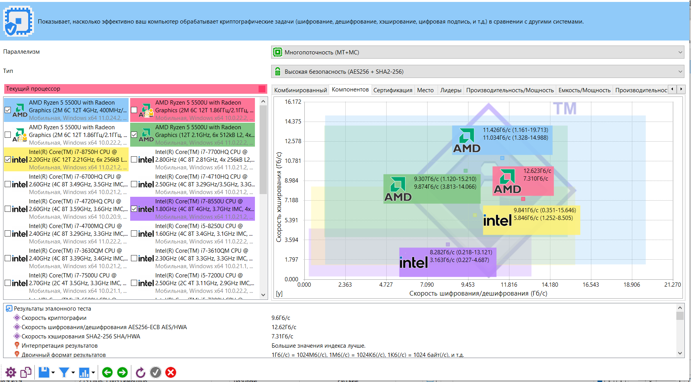Viewport: 691px width, 382px height.
Task: Select the Intel Core i7-3630QM entry
Action: [66, 258]
